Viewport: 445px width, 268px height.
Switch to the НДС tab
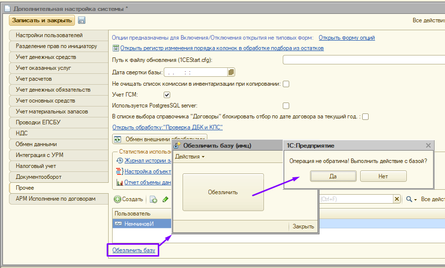[x=59, y=133]
